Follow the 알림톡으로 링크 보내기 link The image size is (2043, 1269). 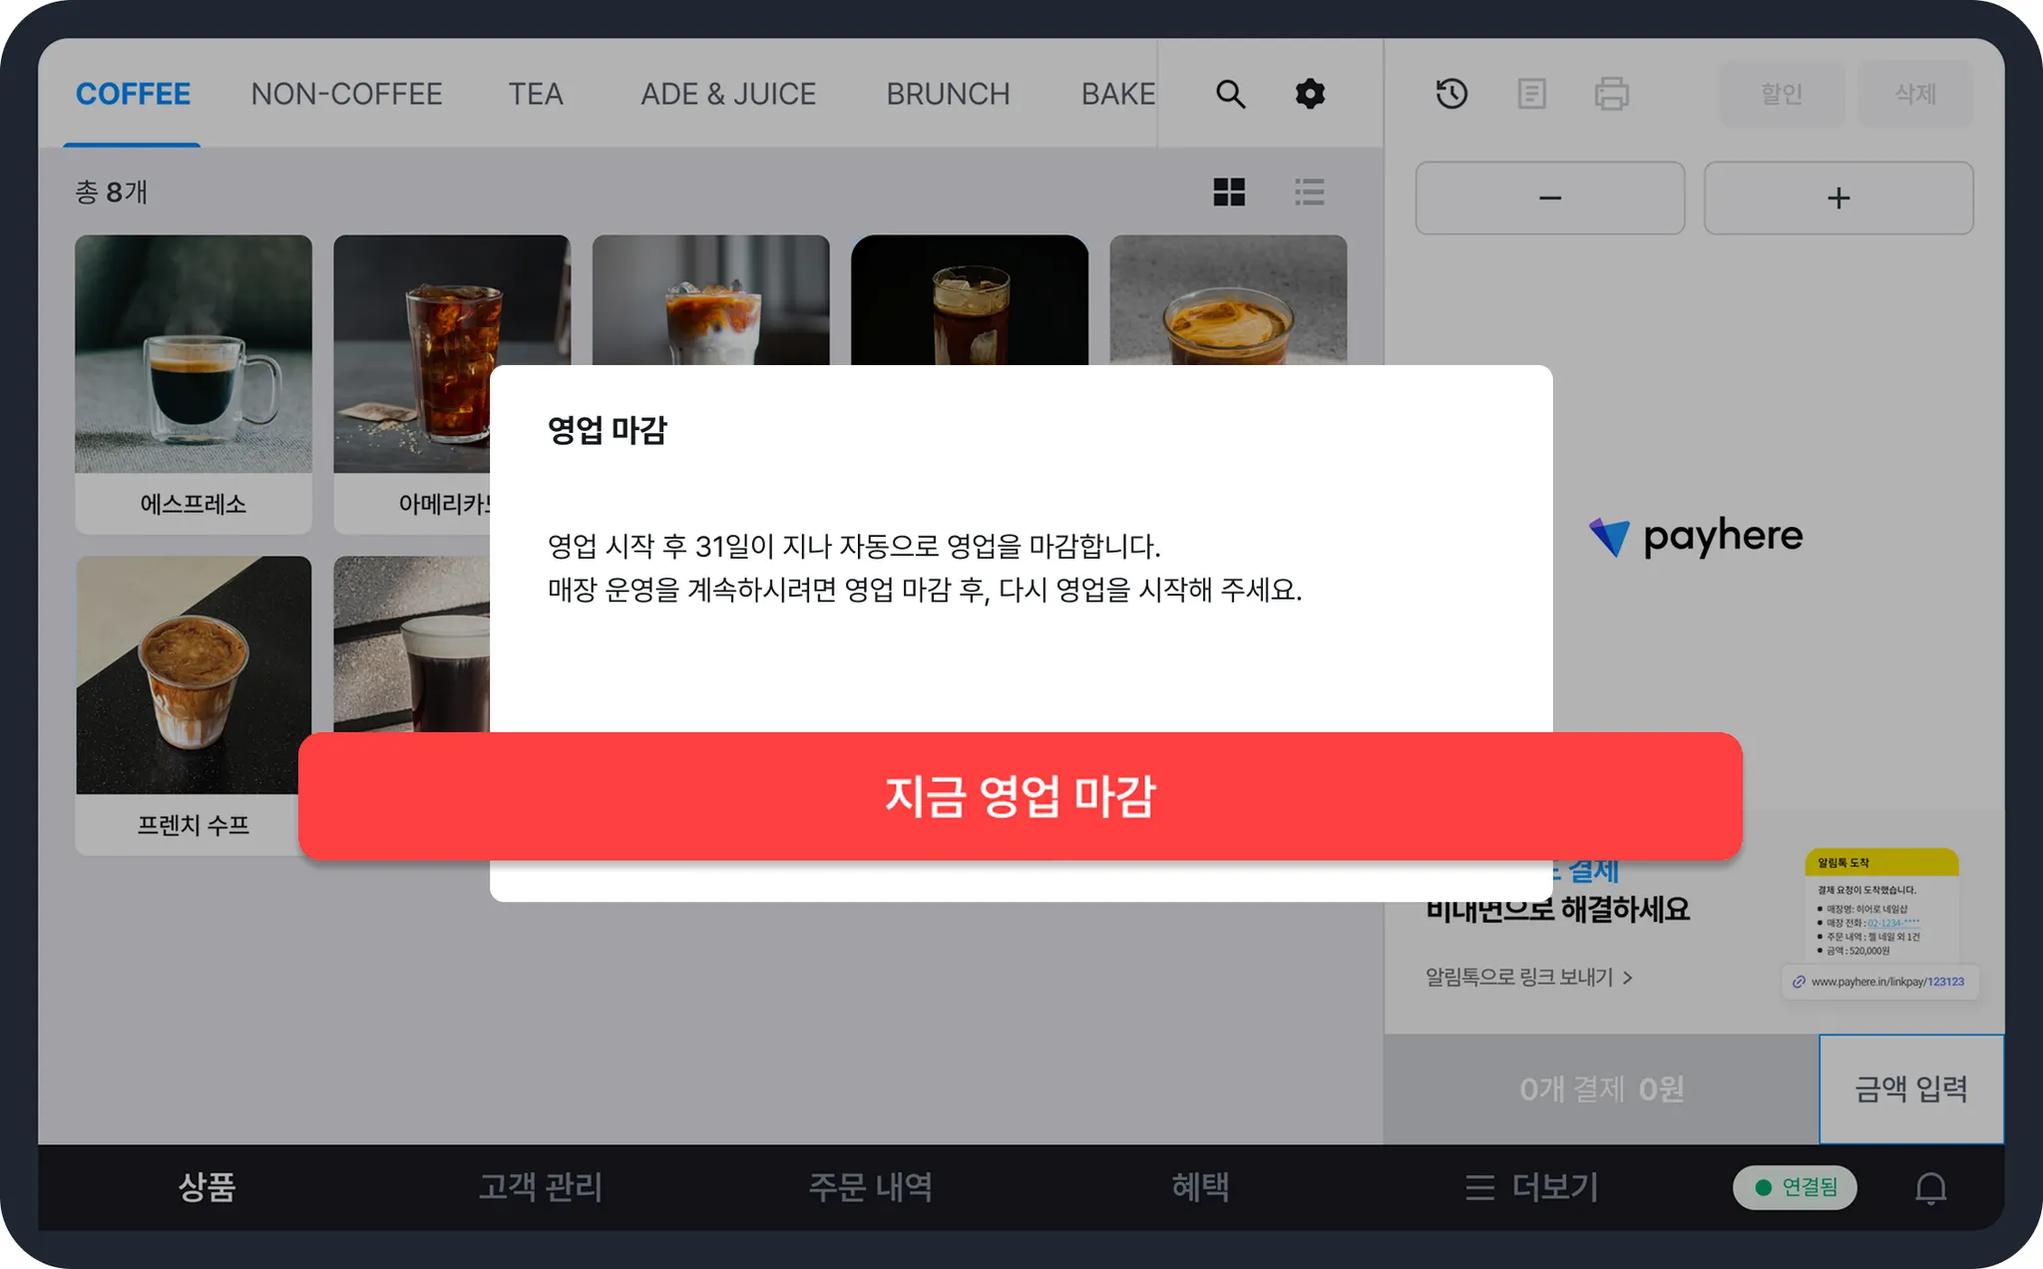click(1528, 977)
